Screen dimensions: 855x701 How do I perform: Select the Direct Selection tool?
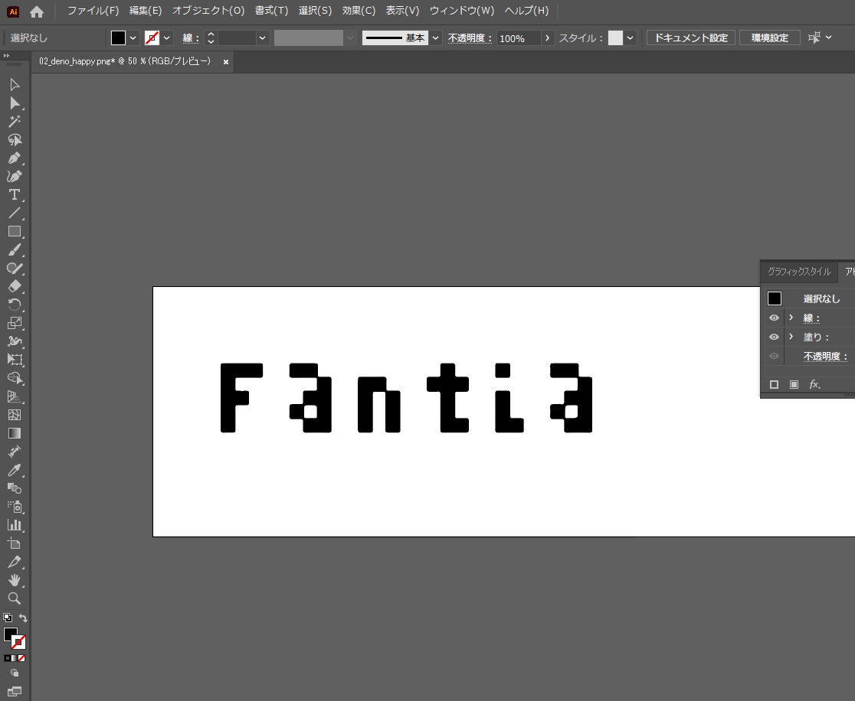coord(15,103)
